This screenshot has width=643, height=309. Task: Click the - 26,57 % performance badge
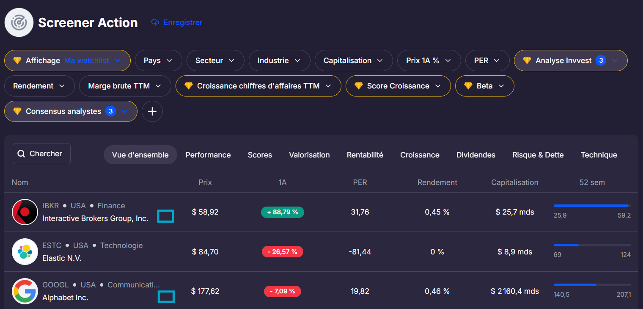283,252
